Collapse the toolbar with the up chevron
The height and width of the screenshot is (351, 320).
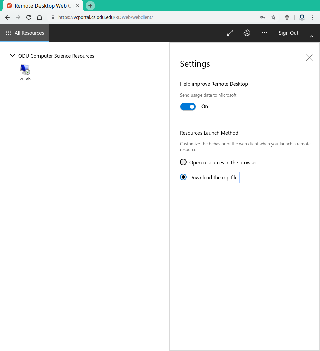[312, 36]
